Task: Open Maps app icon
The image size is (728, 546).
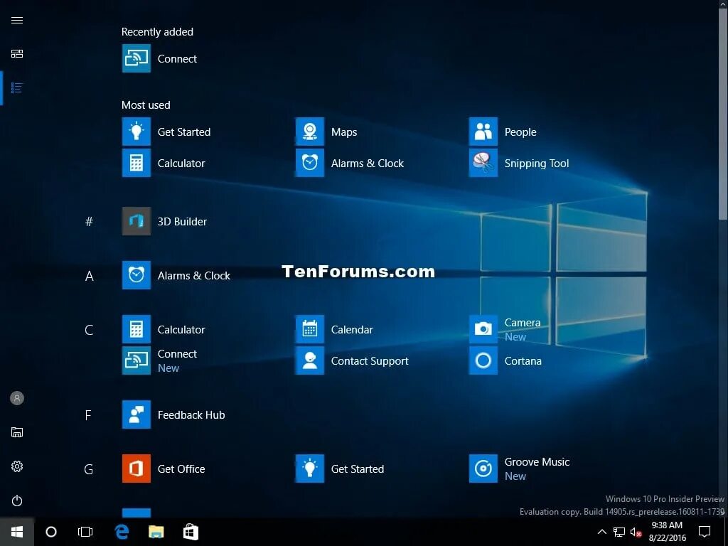Action: tap(310, 132)
